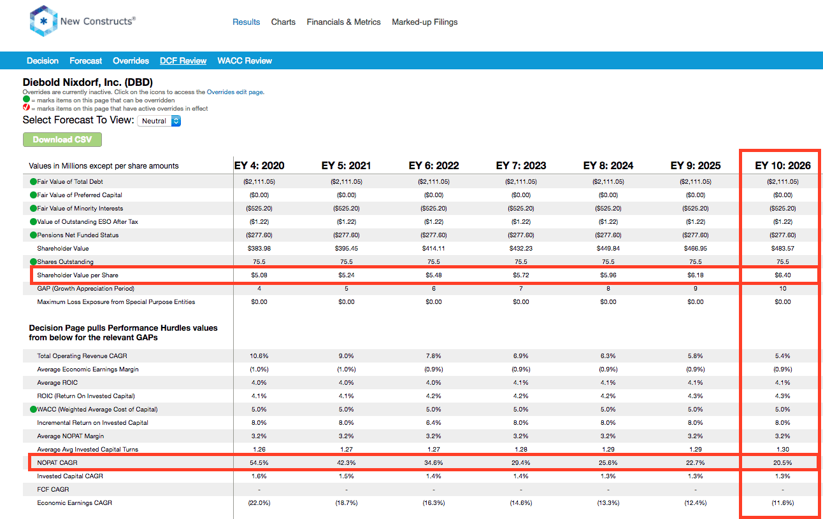The height and width of the screenshot is (519, 823).
Task: Open the Financials & Metrics tab
Action: (343, 22)
